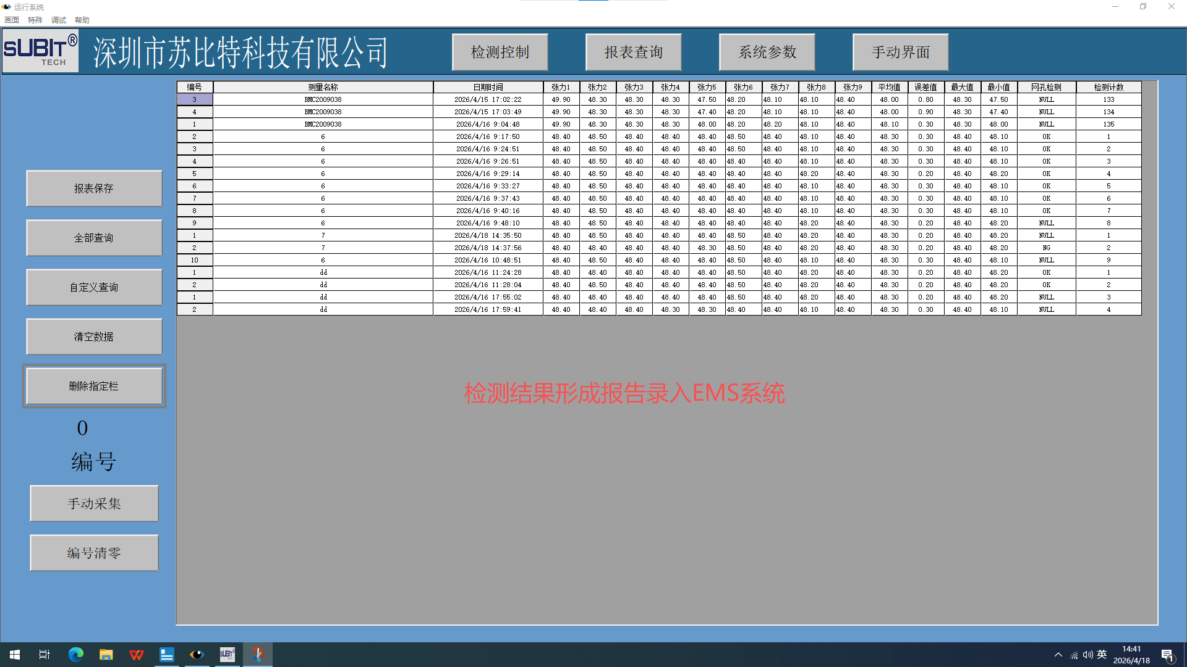The height and width of the screenshot is (667, 1187).
Task: Open WPS Office from the taskbar
Action: point(137,654)
